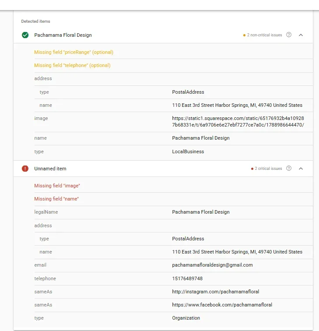Click the legalName field label

coord(46,212)
